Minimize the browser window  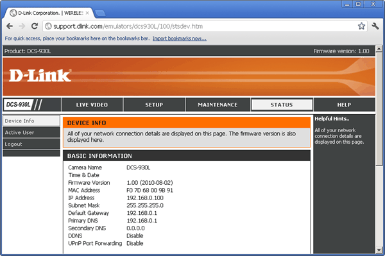(347, 4)
